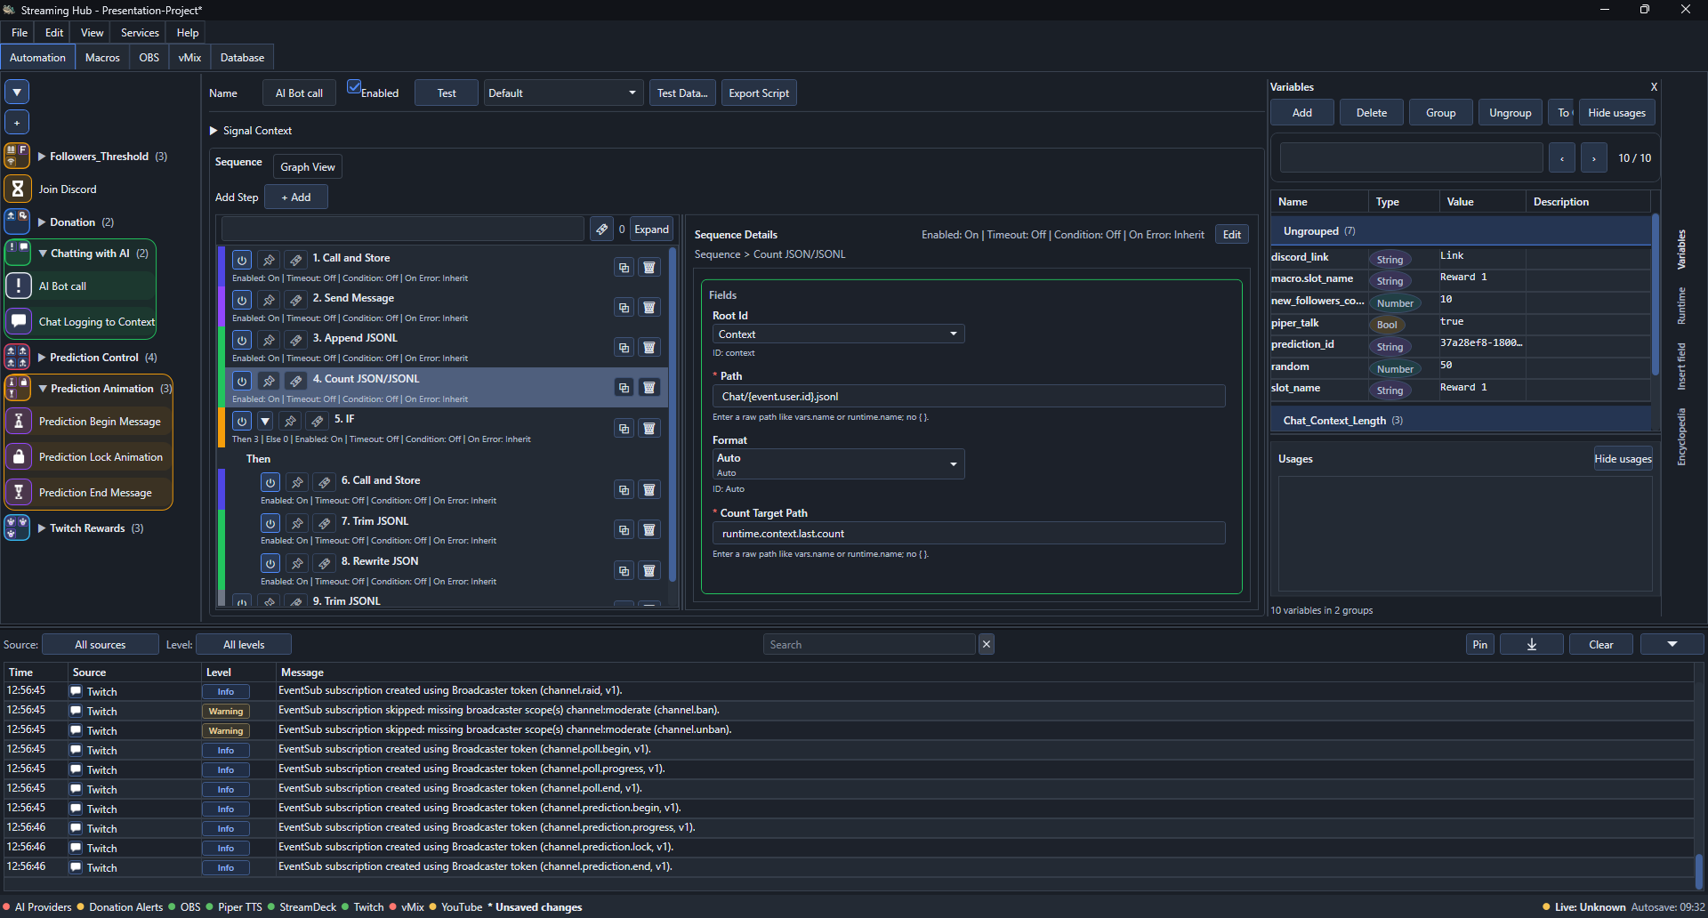
Task: Open the Services menu
Action: pyautogui.click(x=140, y=33)
